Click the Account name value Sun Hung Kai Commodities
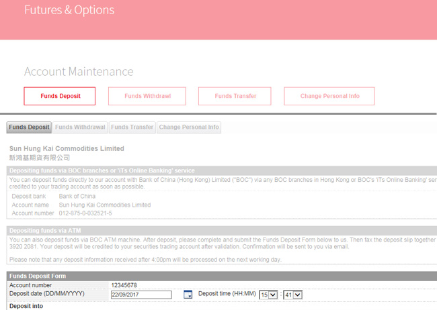437x310 pixels. [x=105, y=205]
